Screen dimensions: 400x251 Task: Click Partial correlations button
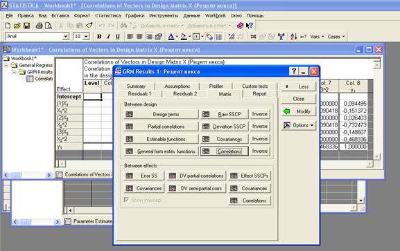(161, 127)
